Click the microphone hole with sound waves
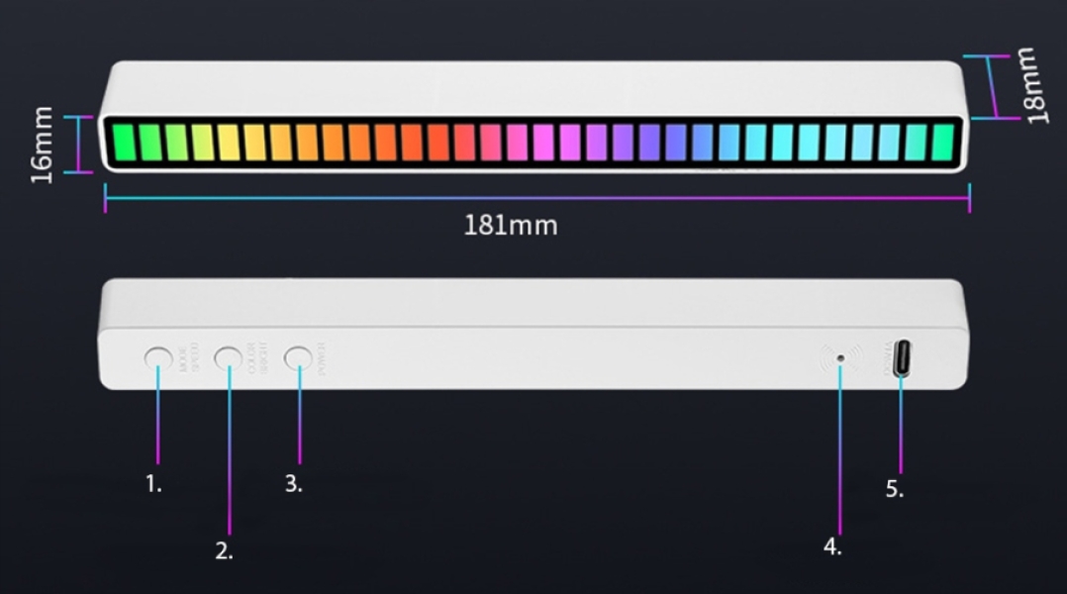The height and width of the screenshot is (594, 1067). pos(840,357)
